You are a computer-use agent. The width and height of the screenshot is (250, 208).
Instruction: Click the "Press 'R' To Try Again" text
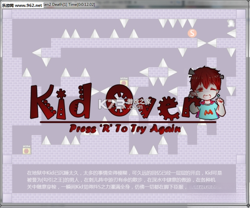pos(125,129)
